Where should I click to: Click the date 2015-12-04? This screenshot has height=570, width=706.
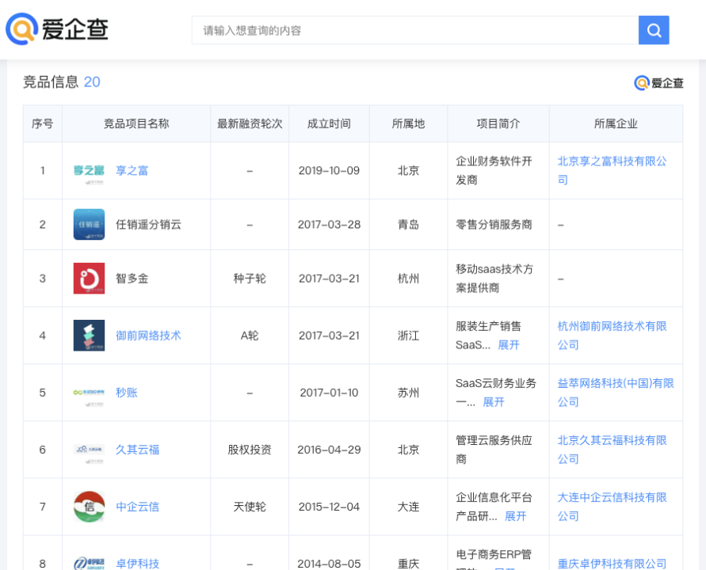pyautogui.click(x=329, y=507)
